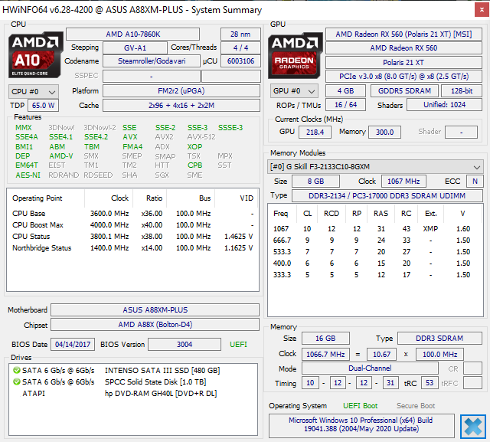490x442 pixels.
Task: Click the 16 / 64 ROPs/TMUs value
Action: pyautogui.click(x=345, y=105)
